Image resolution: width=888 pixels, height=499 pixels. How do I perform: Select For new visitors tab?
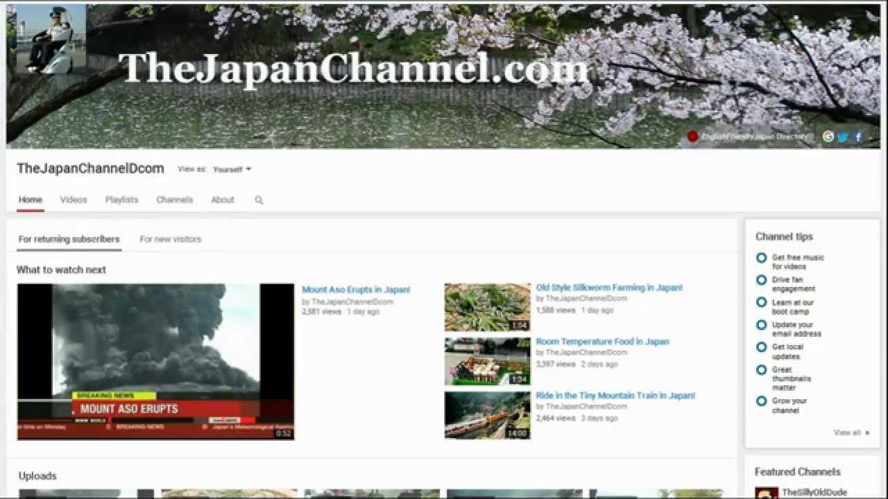(x=171, y=239)
